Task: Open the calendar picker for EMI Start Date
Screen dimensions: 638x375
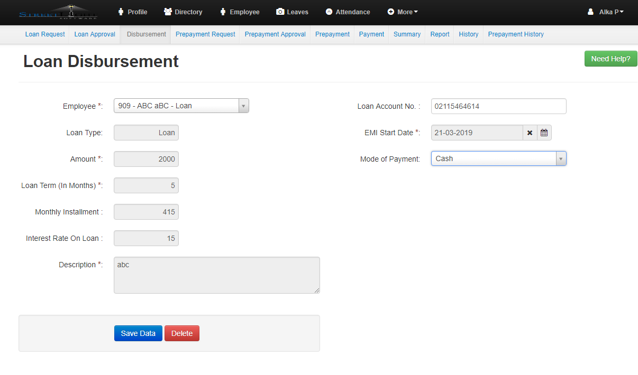Action: [544, 133]
